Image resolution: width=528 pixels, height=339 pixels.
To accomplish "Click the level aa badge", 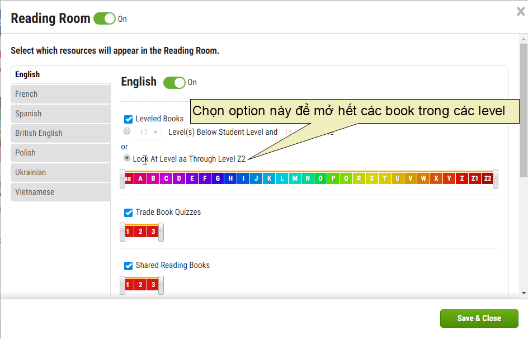I will point(128,178).
